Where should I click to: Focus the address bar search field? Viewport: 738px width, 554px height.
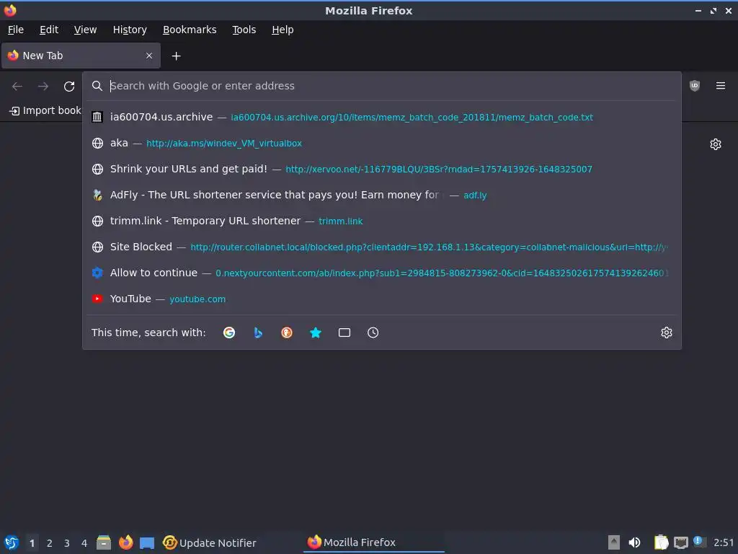click(x=381, y=86)
